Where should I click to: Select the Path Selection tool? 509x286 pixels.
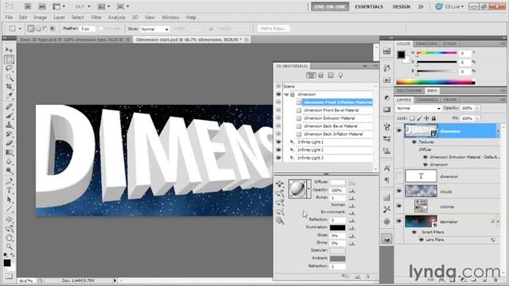pyautogui.click(x=9, y=199)
